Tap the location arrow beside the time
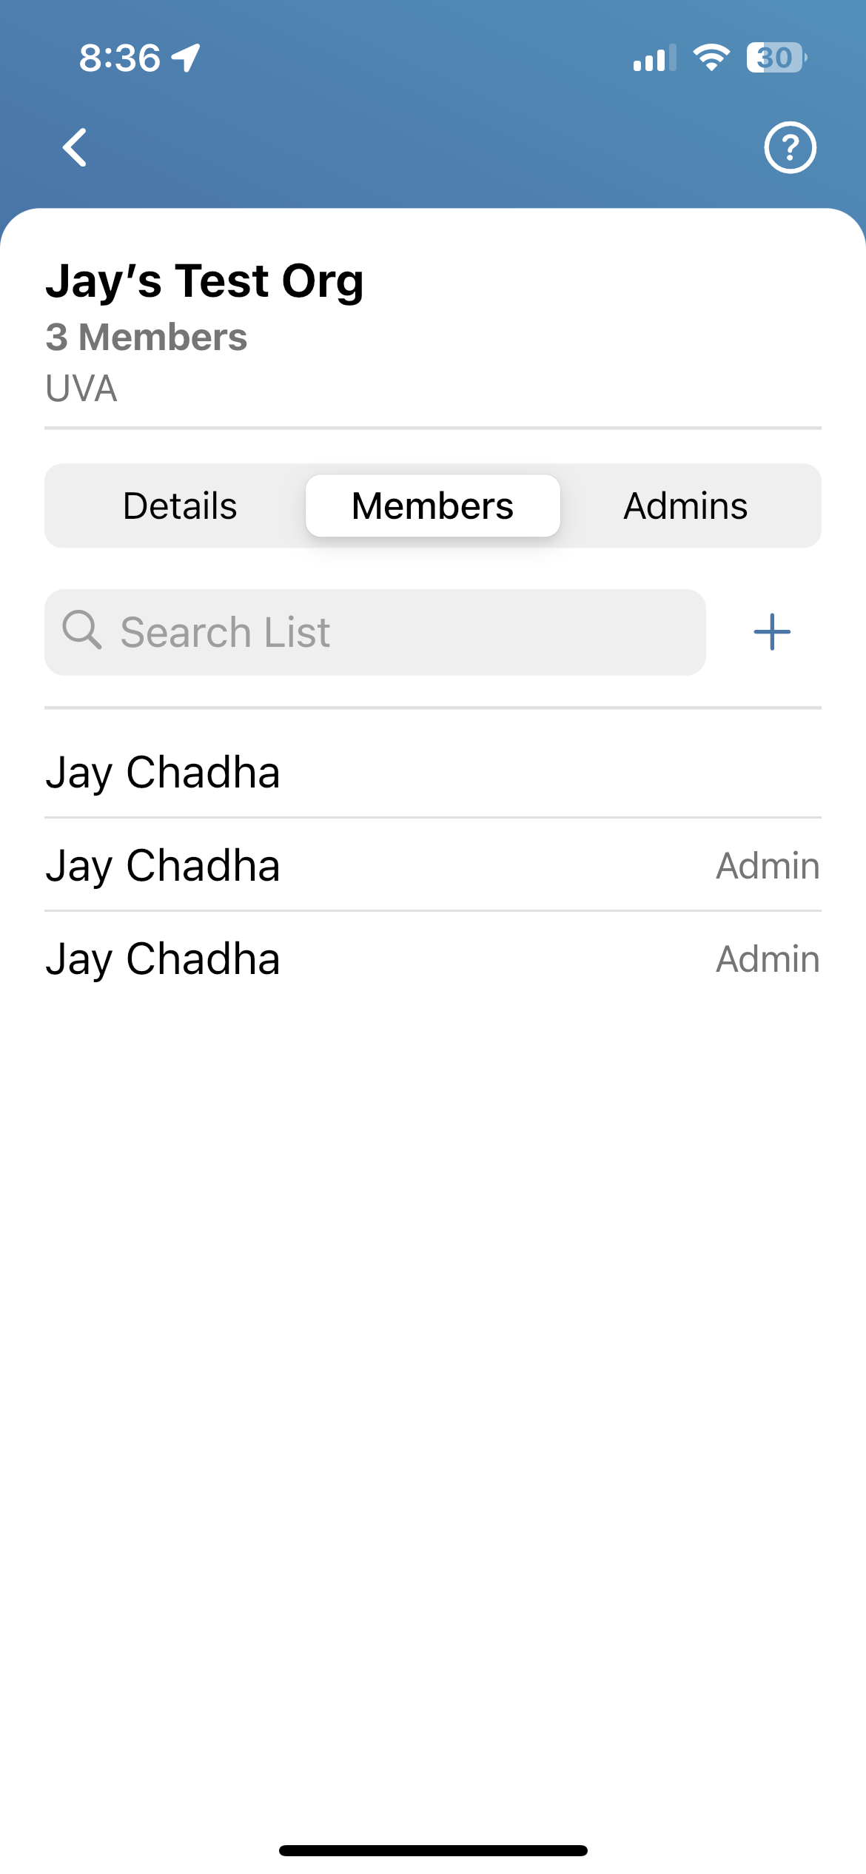Viewport: 866px width, 1874px height. pos(186,58)
